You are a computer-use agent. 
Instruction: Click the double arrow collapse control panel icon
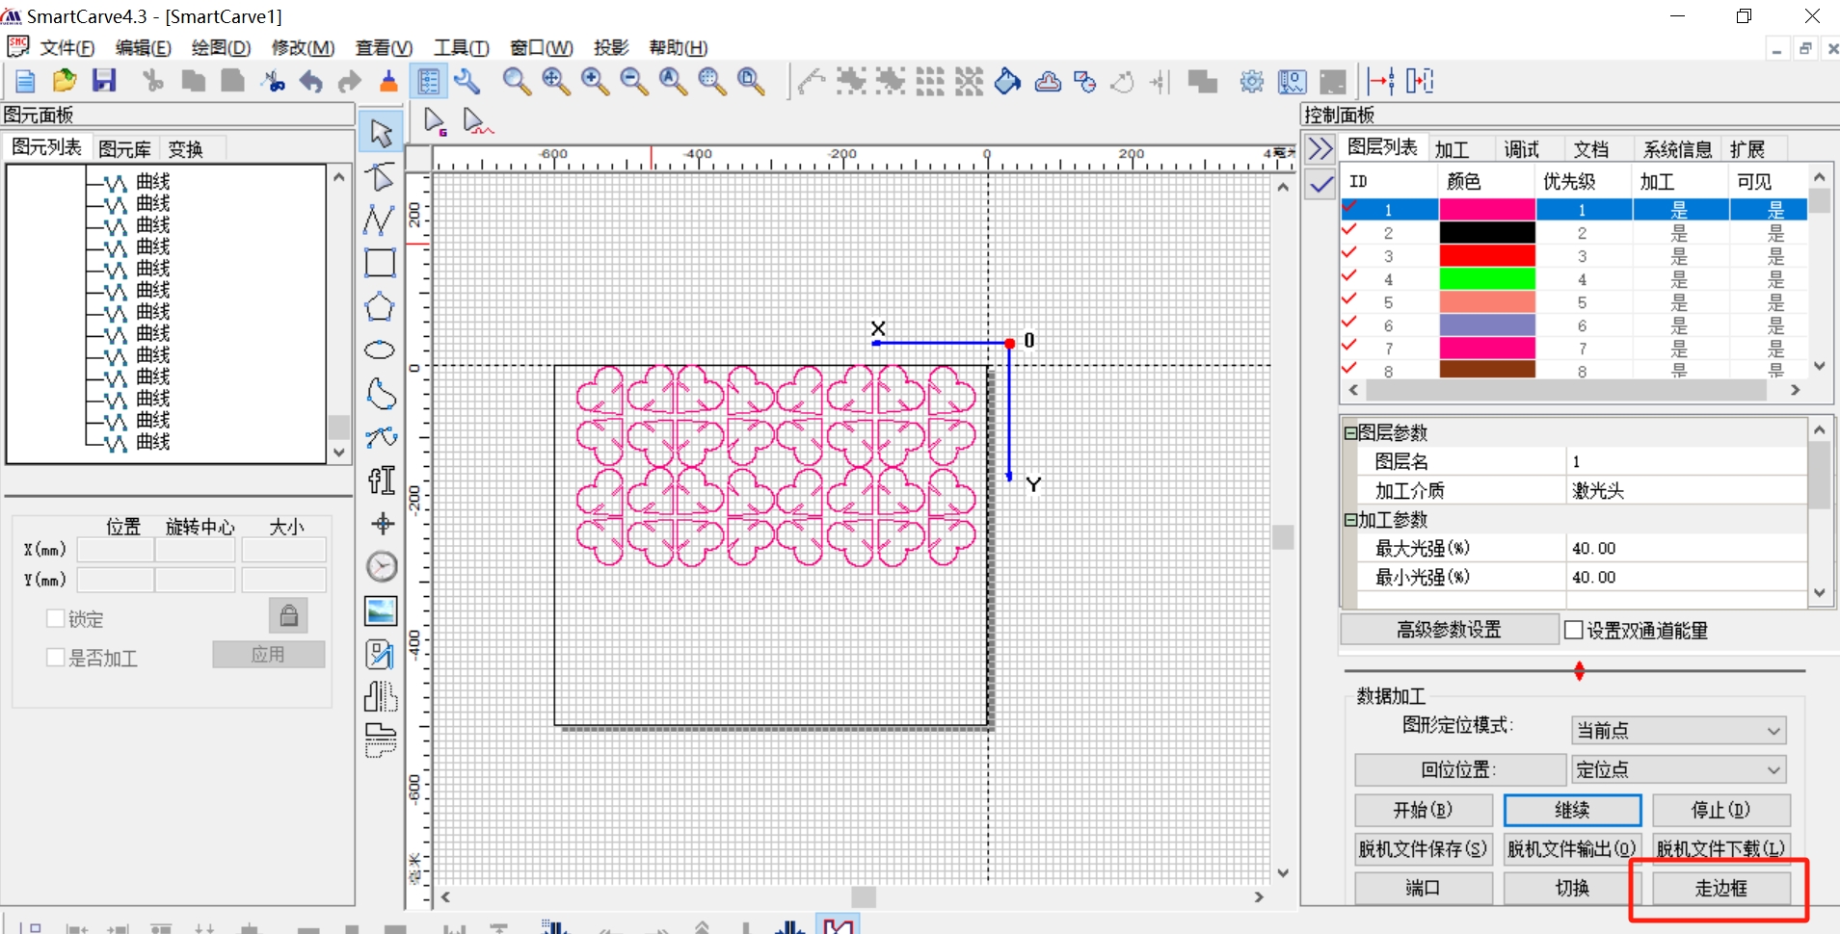point(1320,148)
